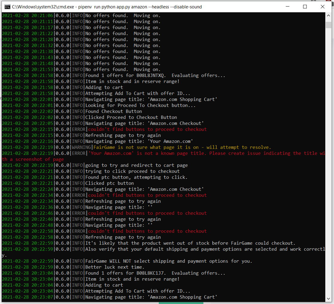334x304 pixels.
Task: Click the 20:23:04 'Attempting Add To Cart' line
Action: tap(96, 291)
